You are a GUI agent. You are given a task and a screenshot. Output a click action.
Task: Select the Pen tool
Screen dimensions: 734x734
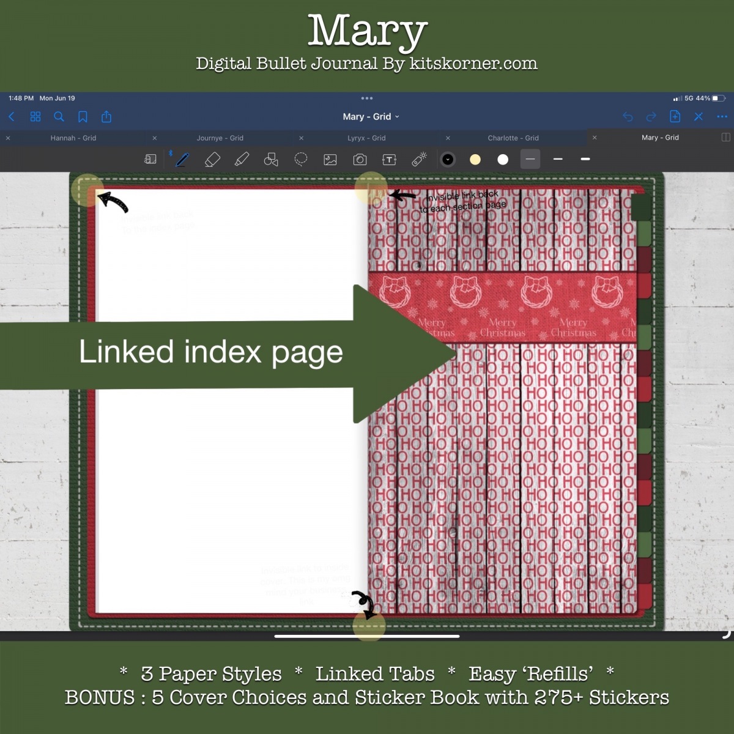click(x=182, y=159)
